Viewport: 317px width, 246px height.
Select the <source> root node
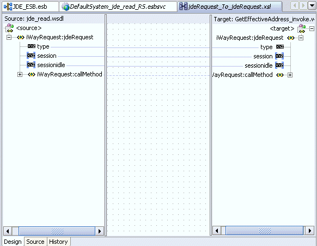pos(29,28)
